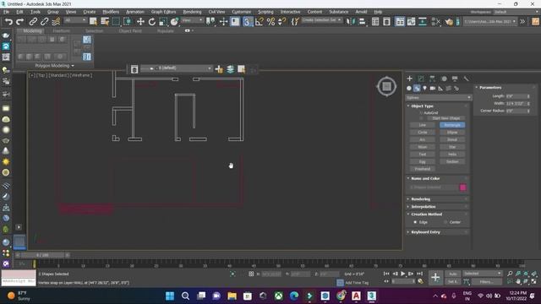This screenshot has width=541, height=304.
Task: Open the project path dropdown in toolbar
Action: click(489, 21)
